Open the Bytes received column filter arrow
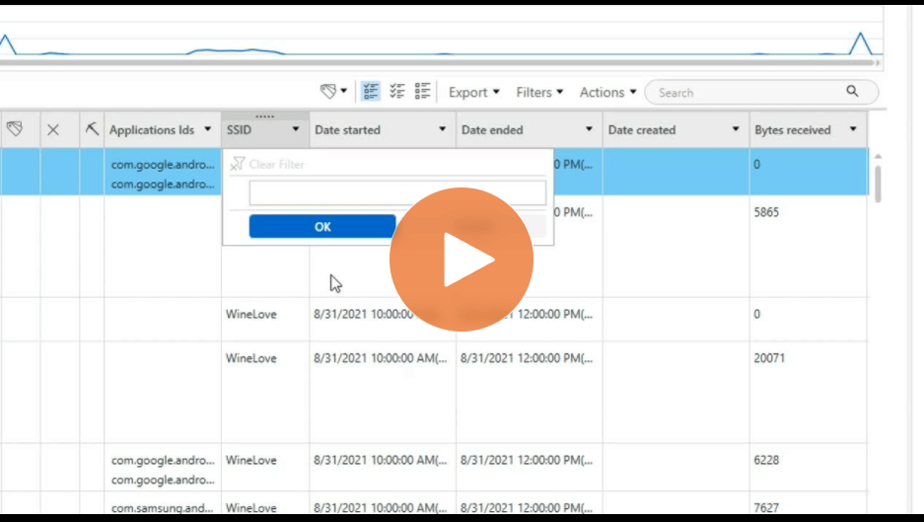Screen dimensions: 924x522 coord(853,129)
